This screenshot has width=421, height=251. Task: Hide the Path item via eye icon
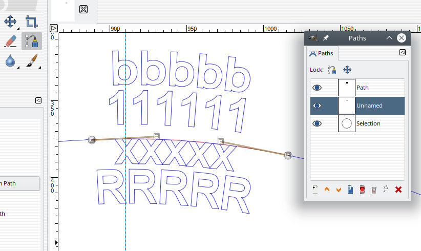[x=318, y=88]
